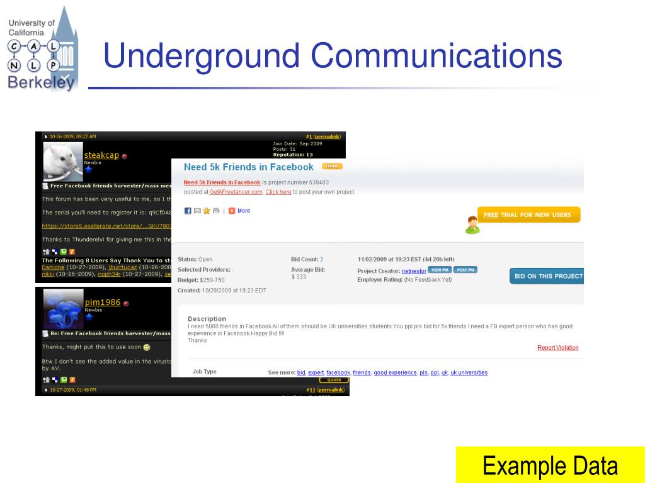The width and height of the screenshot is (645, 483).
Task: Click the 10-26-2009, 09:27 AM timestamp
Action: click(73, 136)
